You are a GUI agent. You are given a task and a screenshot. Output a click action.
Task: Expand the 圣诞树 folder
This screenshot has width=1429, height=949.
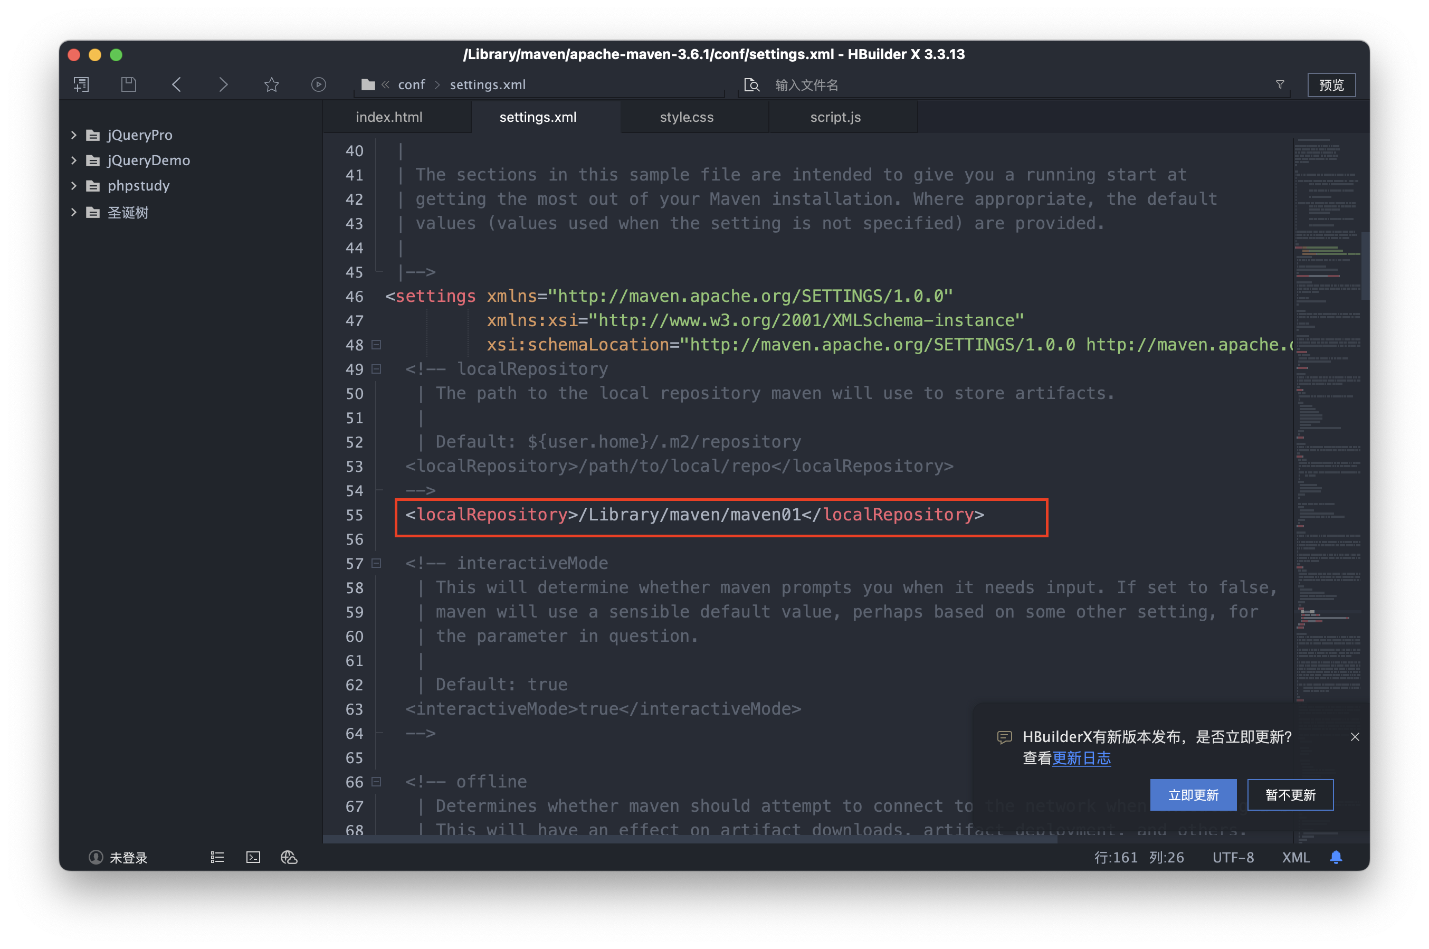pyautogui.click(x=74, y=212)
